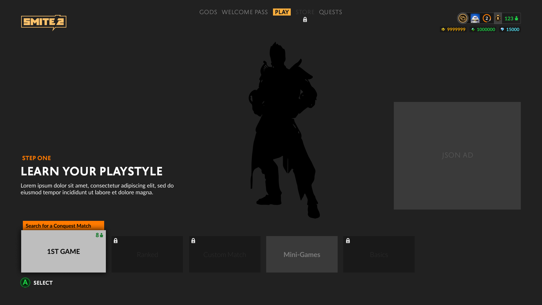Screen dimensions: 542x305
Task: Click the green gem 1000000 currency
Action: 483,29
